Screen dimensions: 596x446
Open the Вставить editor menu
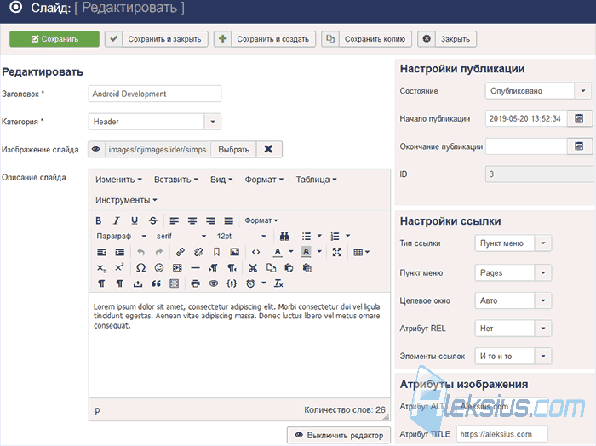tap(176, 180)
